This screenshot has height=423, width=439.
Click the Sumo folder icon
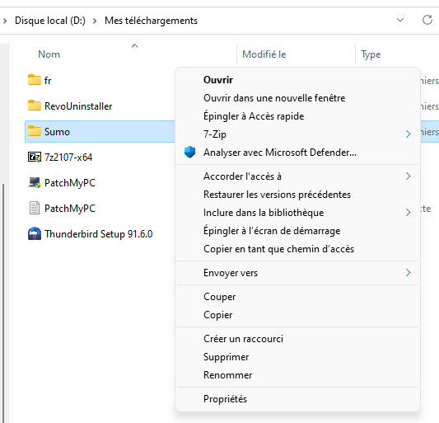[x=35, y=131]
